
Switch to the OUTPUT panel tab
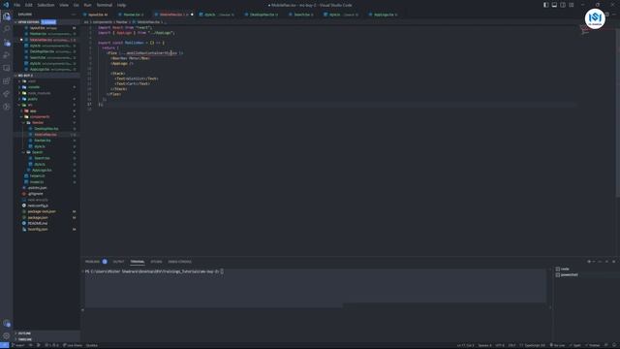[x=118, y=262]
